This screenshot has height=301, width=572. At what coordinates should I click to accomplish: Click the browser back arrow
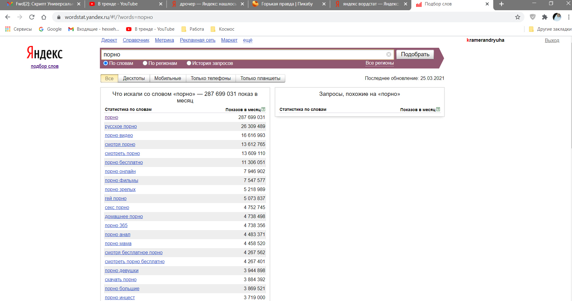click(8, 17)
